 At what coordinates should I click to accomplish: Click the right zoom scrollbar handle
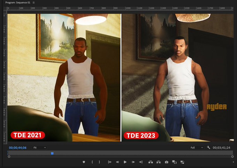(232, 156)
